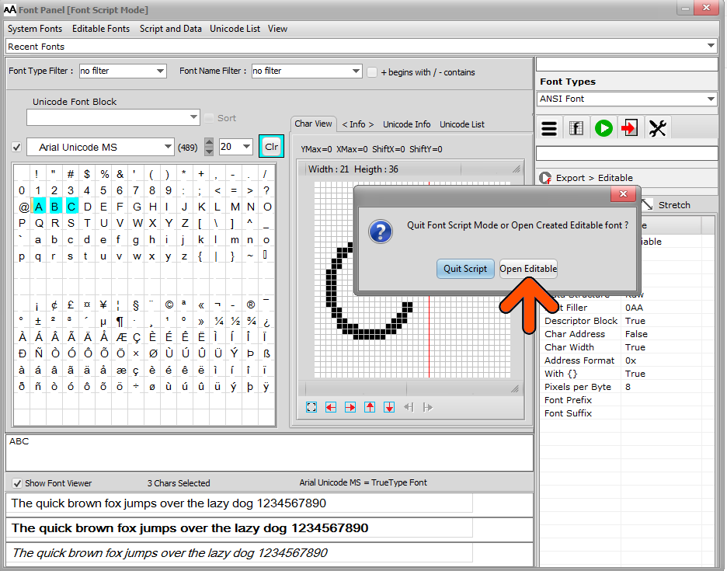727x571 pixels.
Task: Click the fit-to-frame icon below char view
Action: coord(311,407)
